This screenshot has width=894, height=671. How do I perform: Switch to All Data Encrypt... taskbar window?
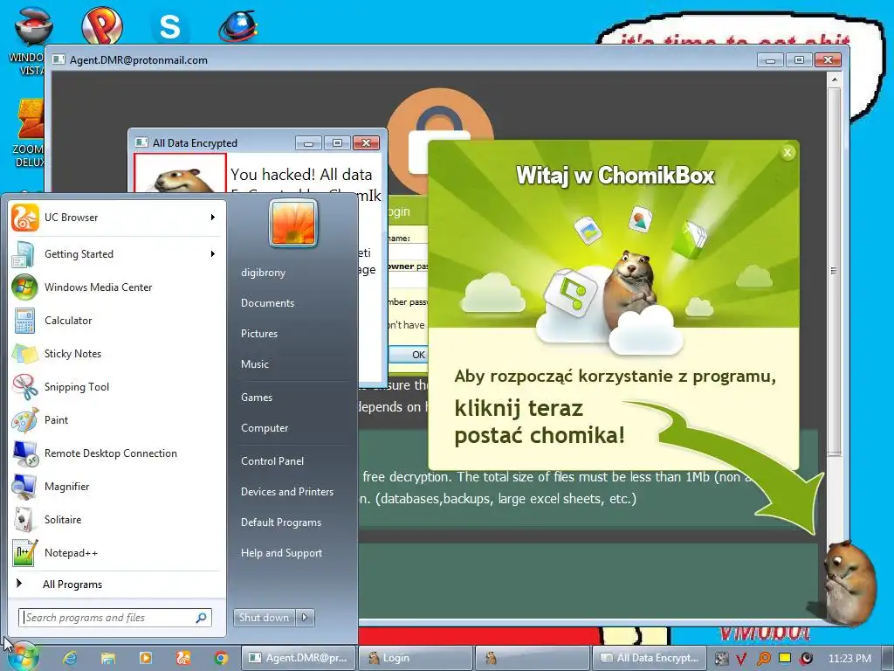tap(650, 658)
